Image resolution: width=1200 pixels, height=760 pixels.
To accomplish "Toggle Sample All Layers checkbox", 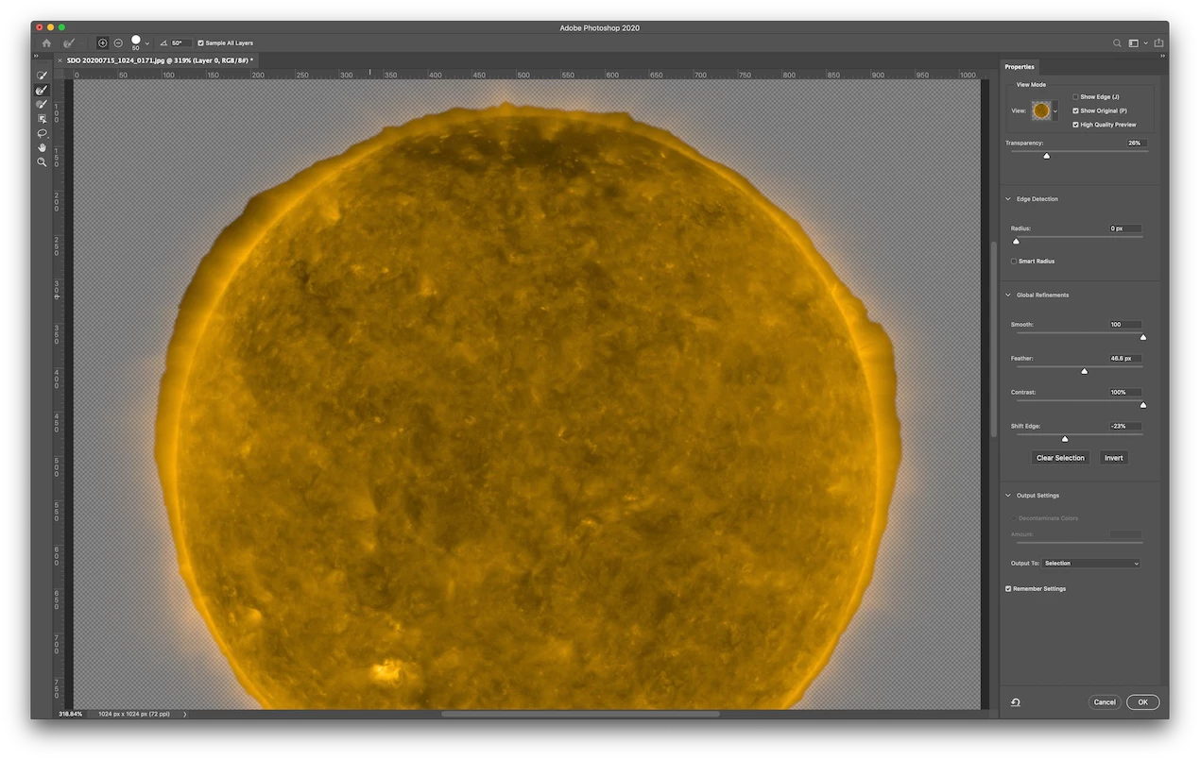I will tap(200, 43).
